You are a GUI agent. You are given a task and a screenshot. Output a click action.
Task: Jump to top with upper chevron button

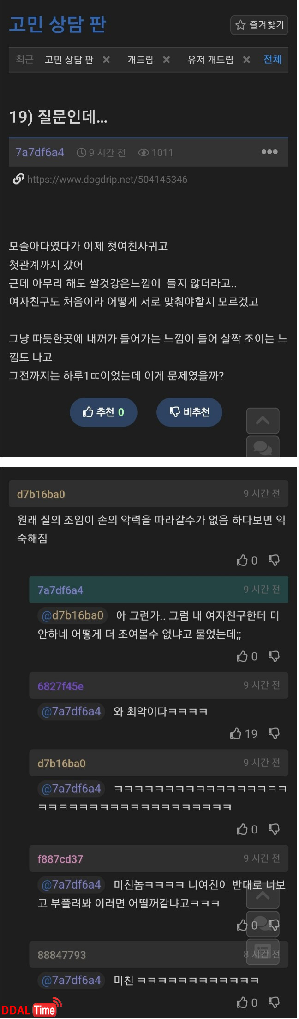(263, 421)
